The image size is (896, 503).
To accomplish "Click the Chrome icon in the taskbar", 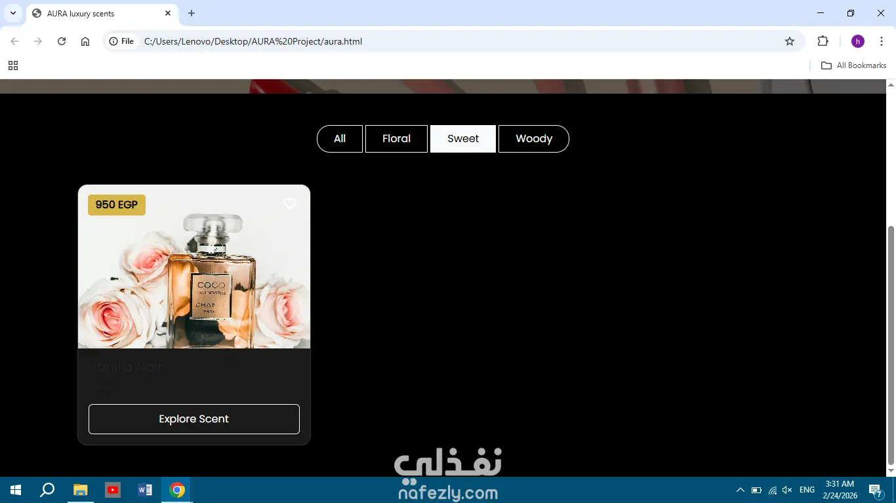I will (x=177, y=490).
